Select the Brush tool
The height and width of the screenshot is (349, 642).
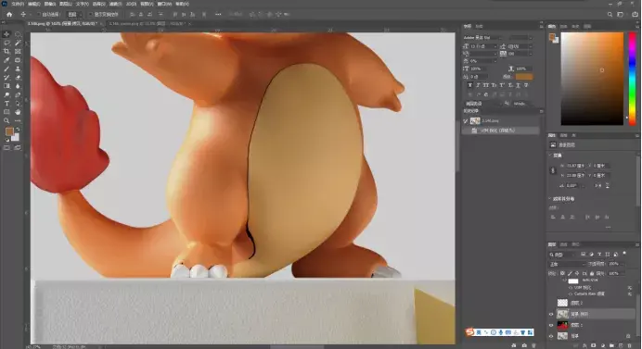pos(6,69)
